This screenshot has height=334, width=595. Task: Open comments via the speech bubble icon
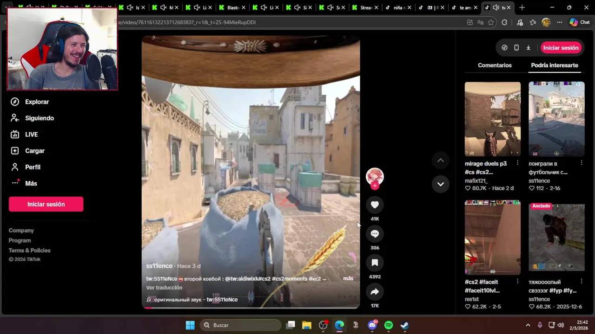pos(375,234)
